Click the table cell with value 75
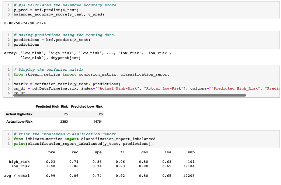The height and width of the screenshot is (185, 281). 66,114
